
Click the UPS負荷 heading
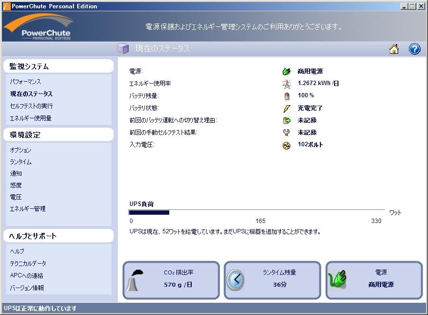click(x=141, y=204)
